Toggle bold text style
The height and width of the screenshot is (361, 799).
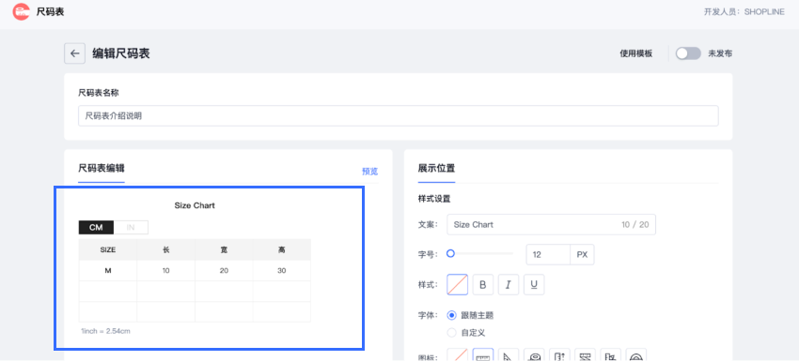point(483,285)
